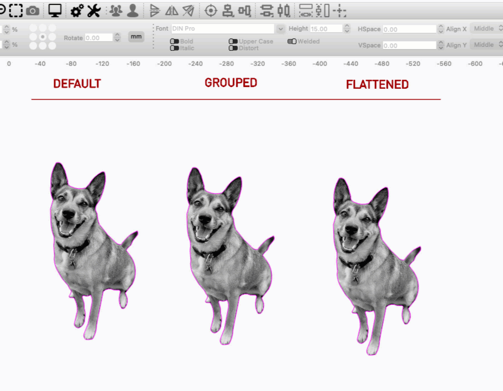
Task: Click the Height value field
Action: 326,28
